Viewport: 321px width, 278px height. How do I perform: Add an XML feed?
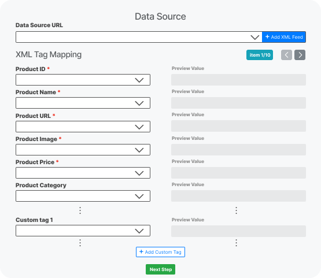point(284,37)
